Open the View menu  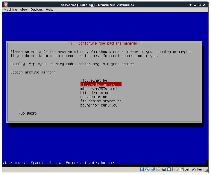click(24, 10)
